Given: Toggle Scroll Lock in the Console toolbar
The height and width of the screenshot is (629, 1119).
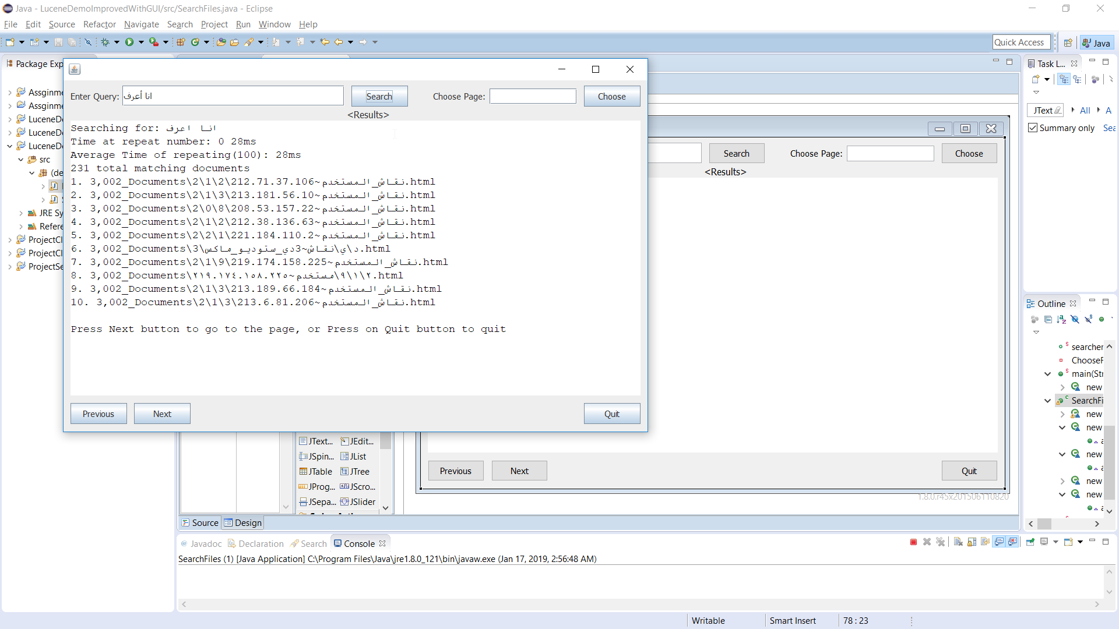Looking at the screenshot, I should (971, 542).
